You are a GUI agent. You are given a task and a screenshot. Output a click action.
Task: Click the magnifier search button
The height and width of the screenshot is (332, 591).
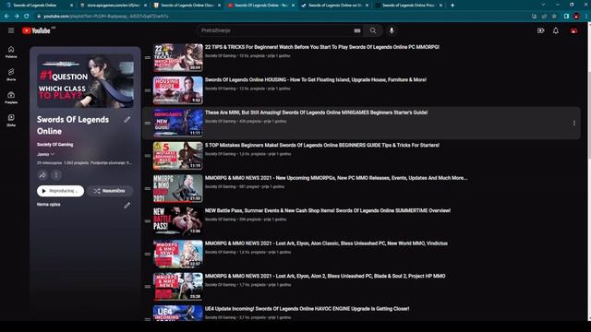click(x=373, y=30)
